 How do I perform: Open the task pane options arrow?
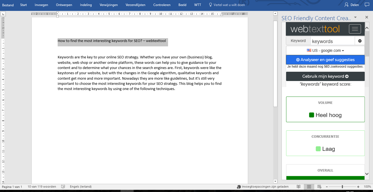[x=355, y=17]
